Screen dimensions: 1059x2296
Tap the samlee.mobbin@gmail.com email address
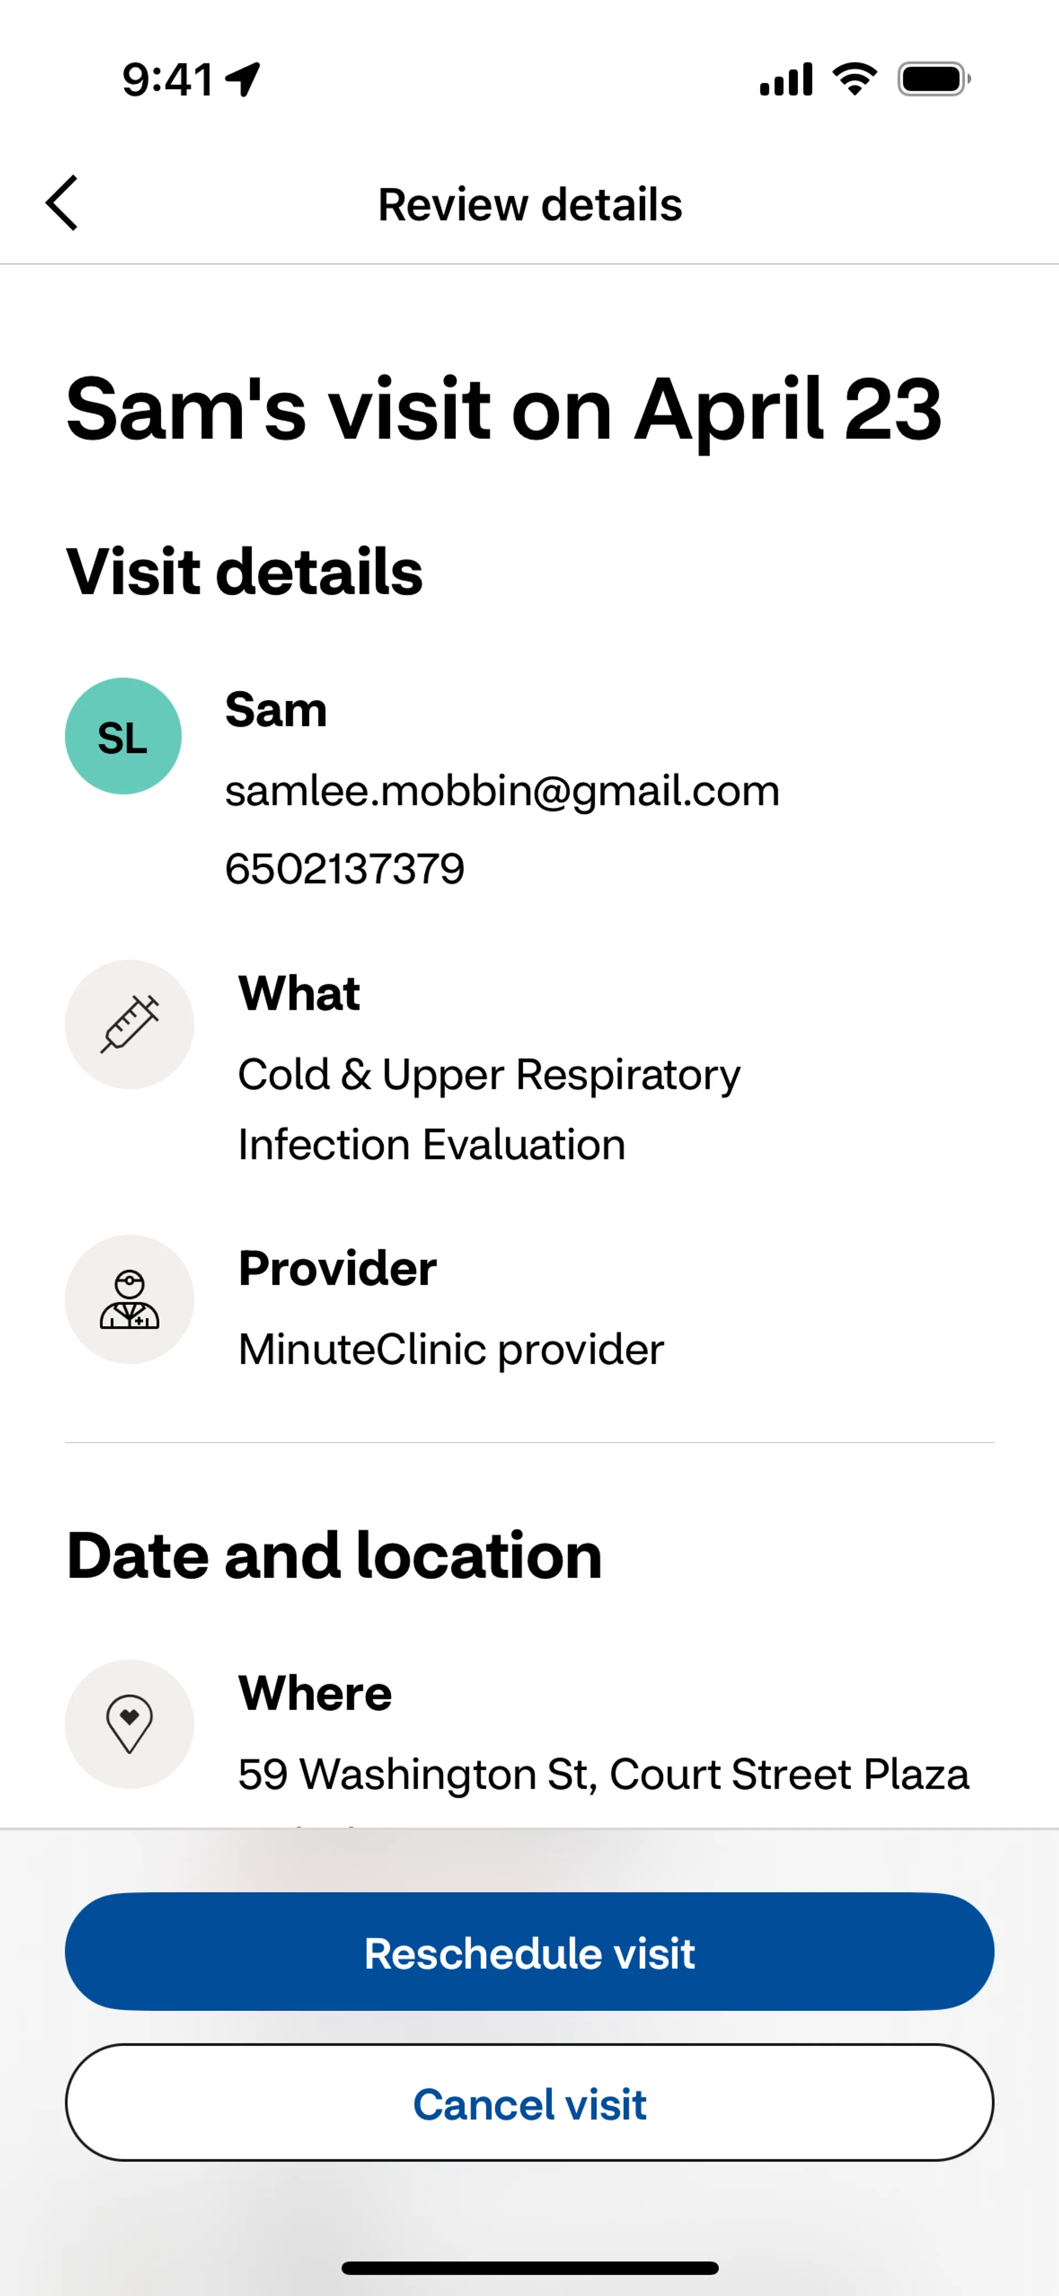click(502, 791)
